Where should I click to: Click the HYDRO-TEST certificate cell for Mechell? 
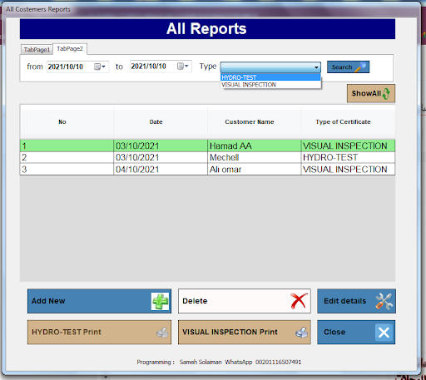[x=348, y=157]
